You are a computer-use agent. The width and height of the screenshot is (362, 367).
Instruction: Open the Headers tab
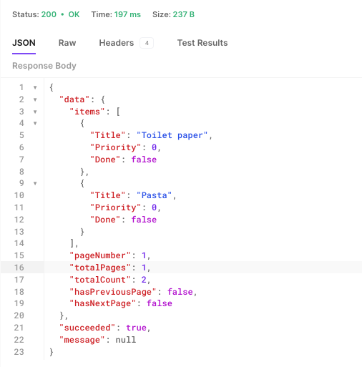117,43
